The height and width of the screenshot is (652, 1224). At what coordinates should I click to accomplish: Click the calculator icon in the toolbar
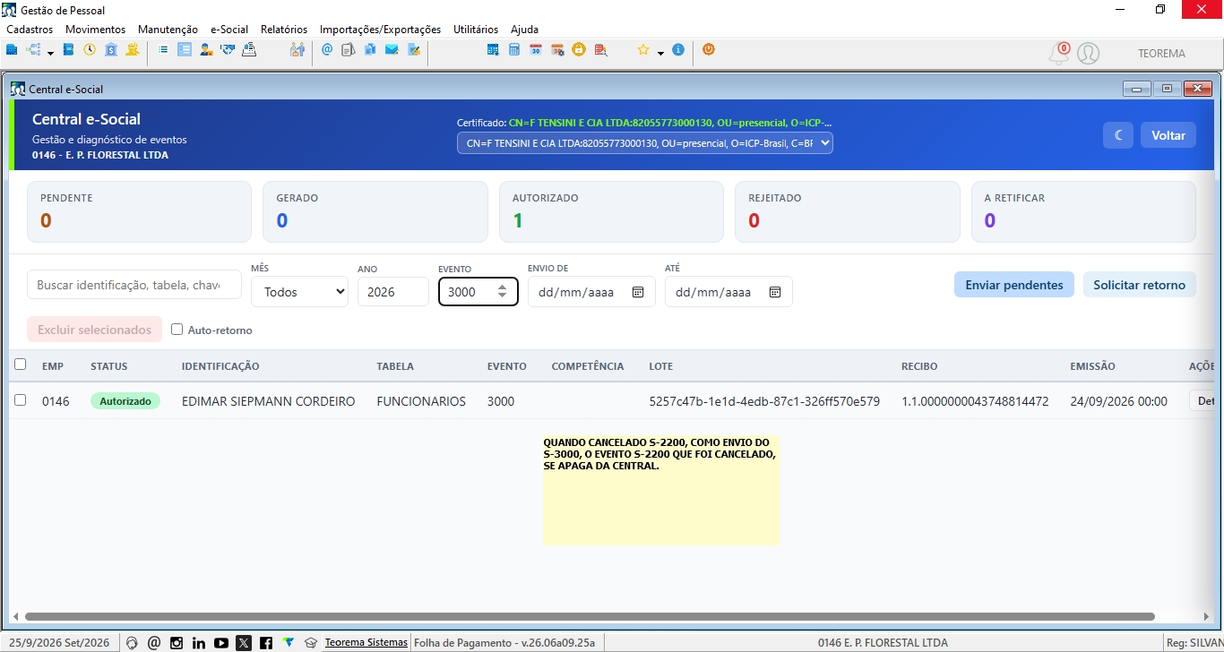point(514,50)
